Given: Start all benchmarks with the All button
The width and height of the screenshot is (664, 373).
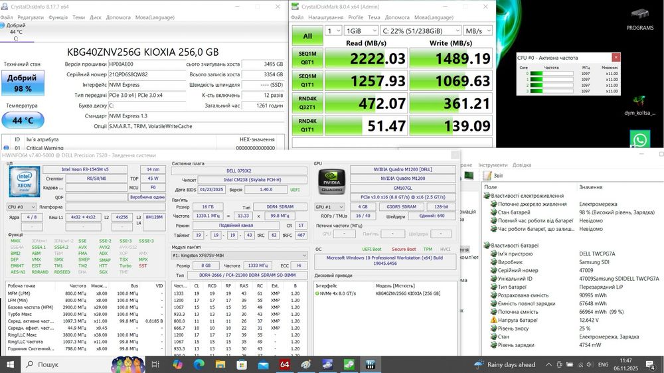Looking at the screenshot, I should coord(307,36).
